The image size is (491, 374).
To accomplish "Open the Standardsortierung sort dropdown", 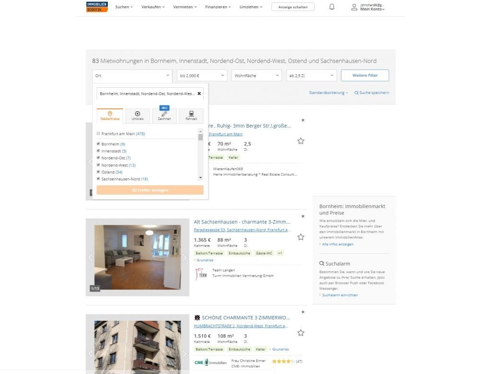I will tap(328, 93).
